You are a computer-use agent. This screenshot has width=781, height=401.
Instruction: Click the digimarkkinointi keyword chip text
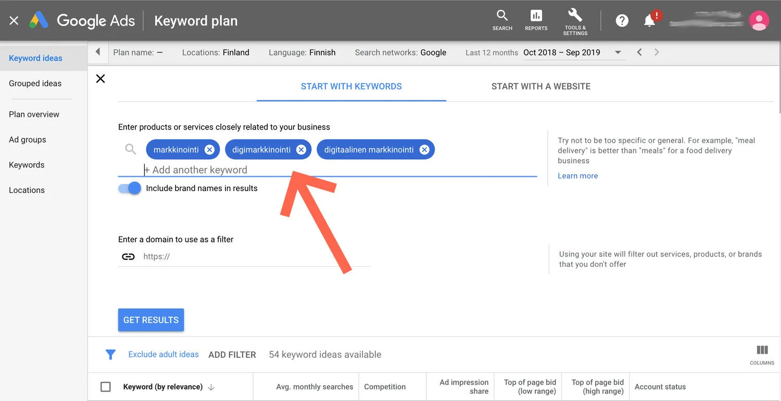tap(261, 150)
